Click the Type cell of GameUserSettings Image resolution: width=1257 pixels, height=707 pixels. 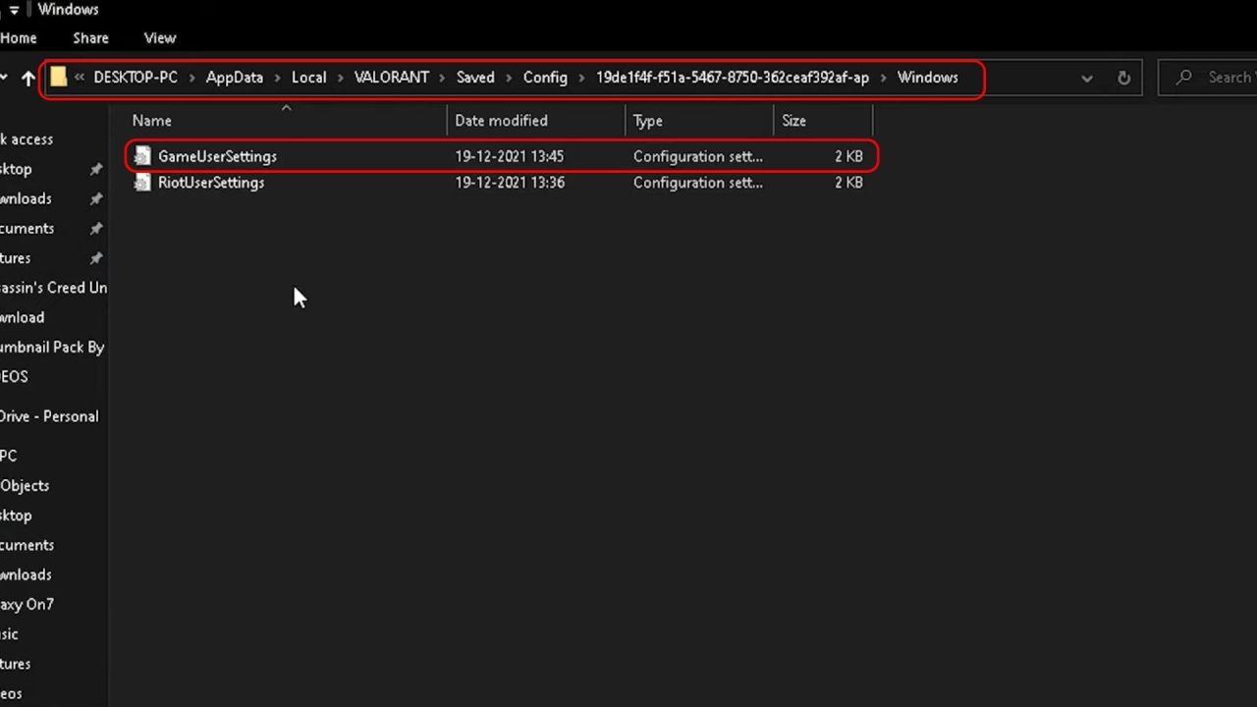[697, 156]
